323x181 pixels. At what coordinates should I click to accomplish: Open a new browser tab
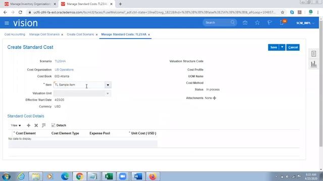(120, 4)
